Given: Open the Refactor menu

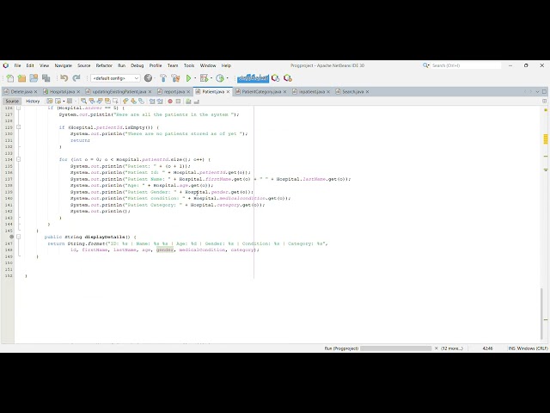Looking at the screenshot, I should (x=104, y=65).
